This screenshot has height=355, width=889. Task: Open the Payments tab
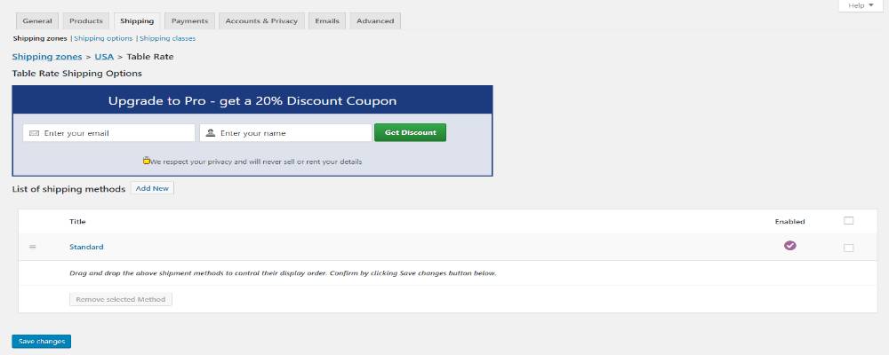click(x=189, y=20)
